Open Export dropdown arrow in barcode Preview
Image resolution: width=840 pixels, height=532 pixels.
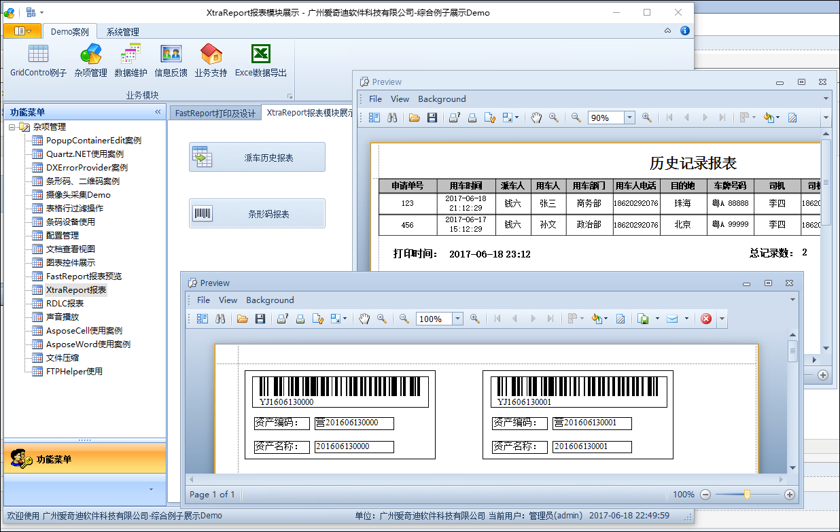(657, 319)
